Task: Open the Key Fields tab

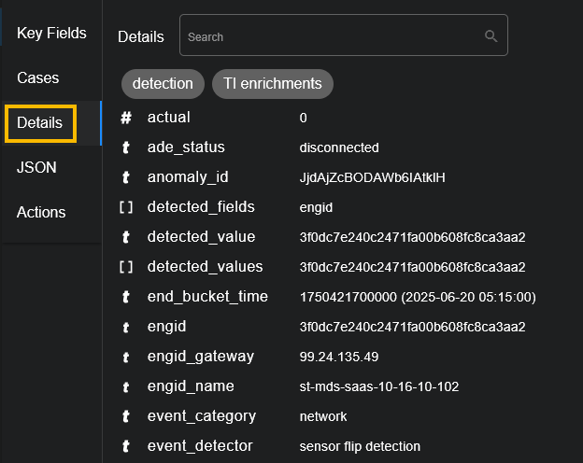Action: [x=51, y=34]
